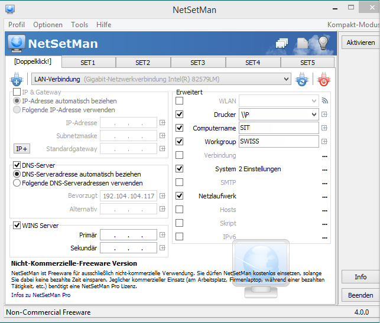380x323 pixels.
Task: Click the refresh network adapter icon
Action: [x=302, y=79]
